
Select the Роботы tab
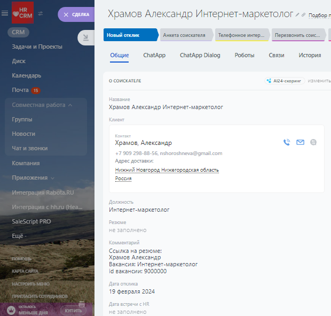(244, 56)
